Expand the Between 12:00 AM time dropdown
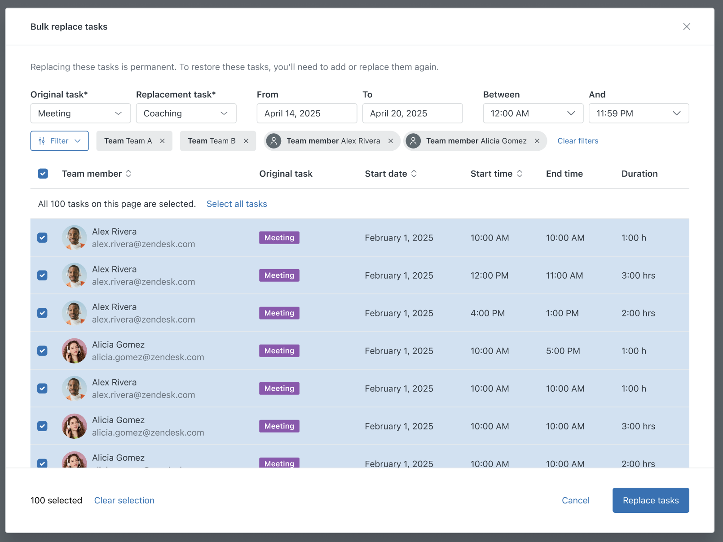Viewport: 723px width, 542px height. click(x=533, y=114)
